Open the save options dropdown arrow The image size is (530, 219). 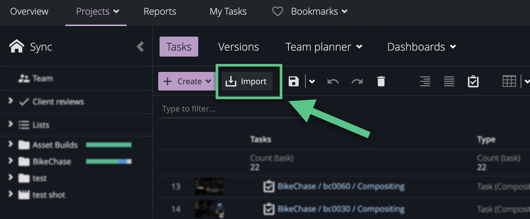point(312,81)
